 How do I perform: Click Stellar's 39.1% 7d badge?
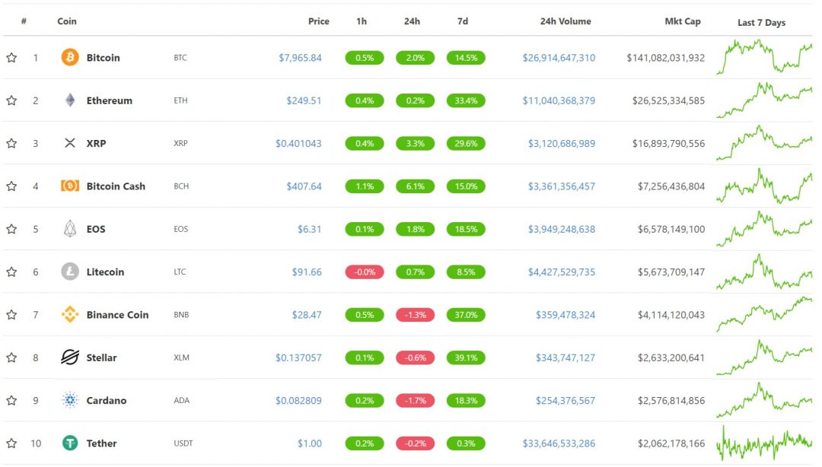(466, 357)
